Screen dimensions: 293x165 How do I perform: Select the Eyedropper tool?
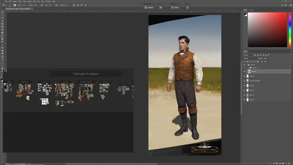[2, 30]
